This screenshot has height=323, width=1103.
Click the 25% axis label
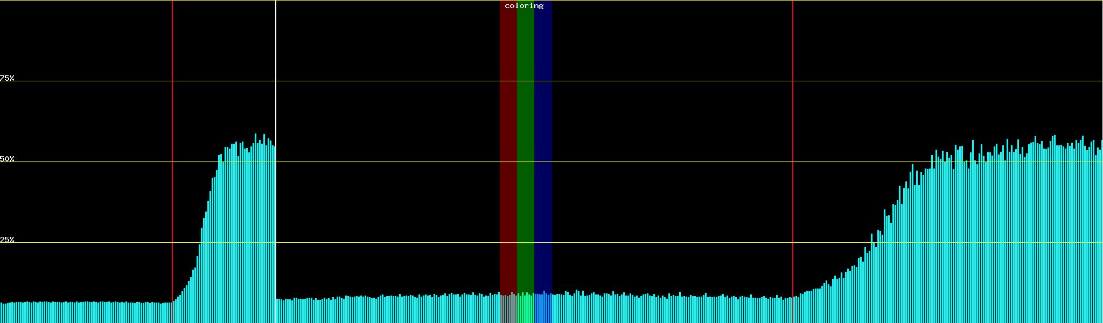pyautogui.click(x=7, y=240)
